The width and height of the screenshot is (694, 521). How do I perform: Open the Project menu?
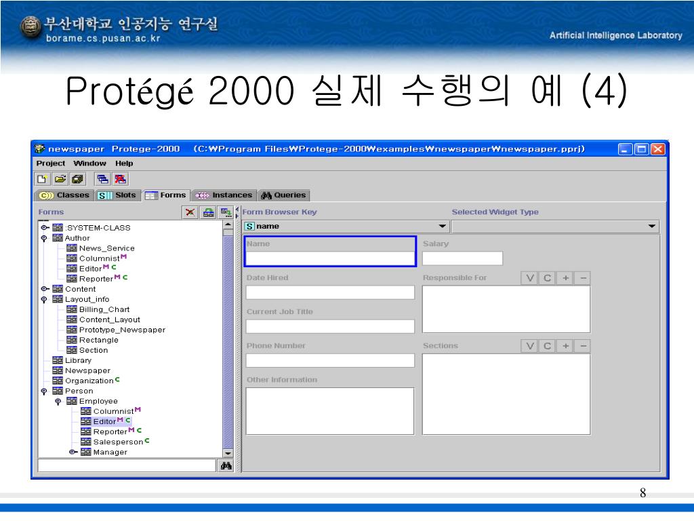(x=50, y=163)
